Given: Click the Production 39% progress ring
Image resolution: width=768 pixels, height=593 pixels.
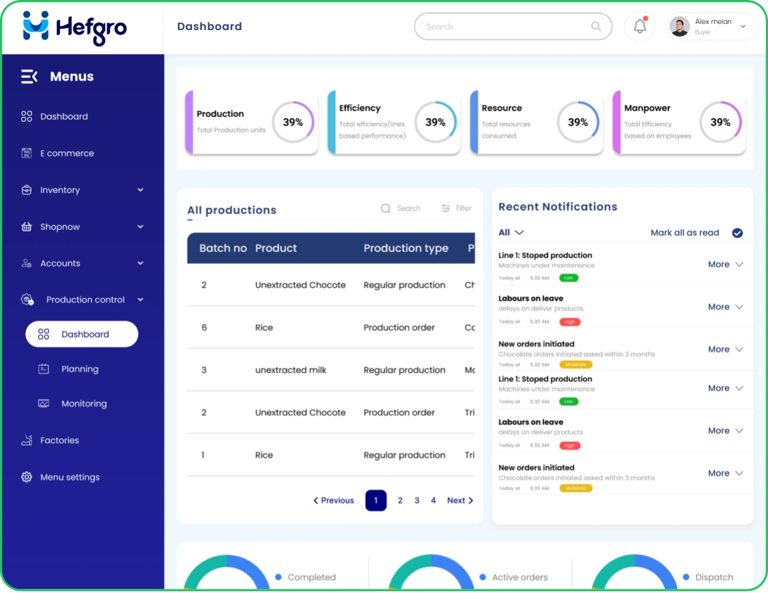Looking at the screenshot, I should [x=293, y=122].
